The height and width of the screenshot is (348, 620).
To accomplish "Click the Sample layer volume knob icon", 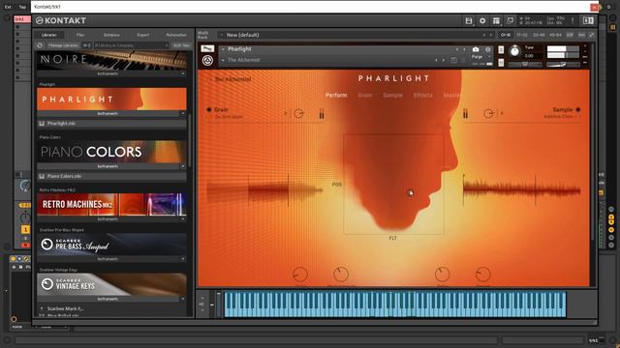I will [488, 114].
